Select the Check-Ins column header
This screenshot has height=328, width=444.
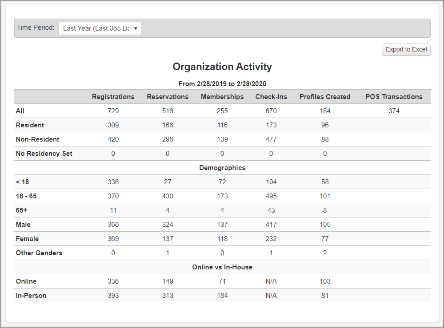click(271, 97)
